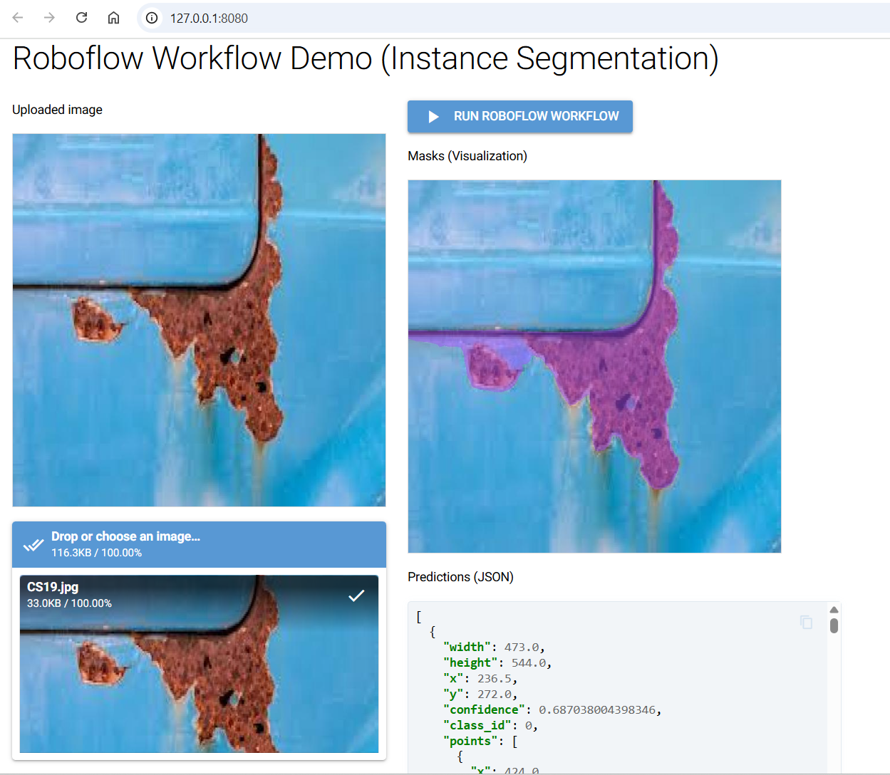The height and width of the screenshot is (775, 890).
Task: Click the browser forward arrow
Action: [48, 18]
